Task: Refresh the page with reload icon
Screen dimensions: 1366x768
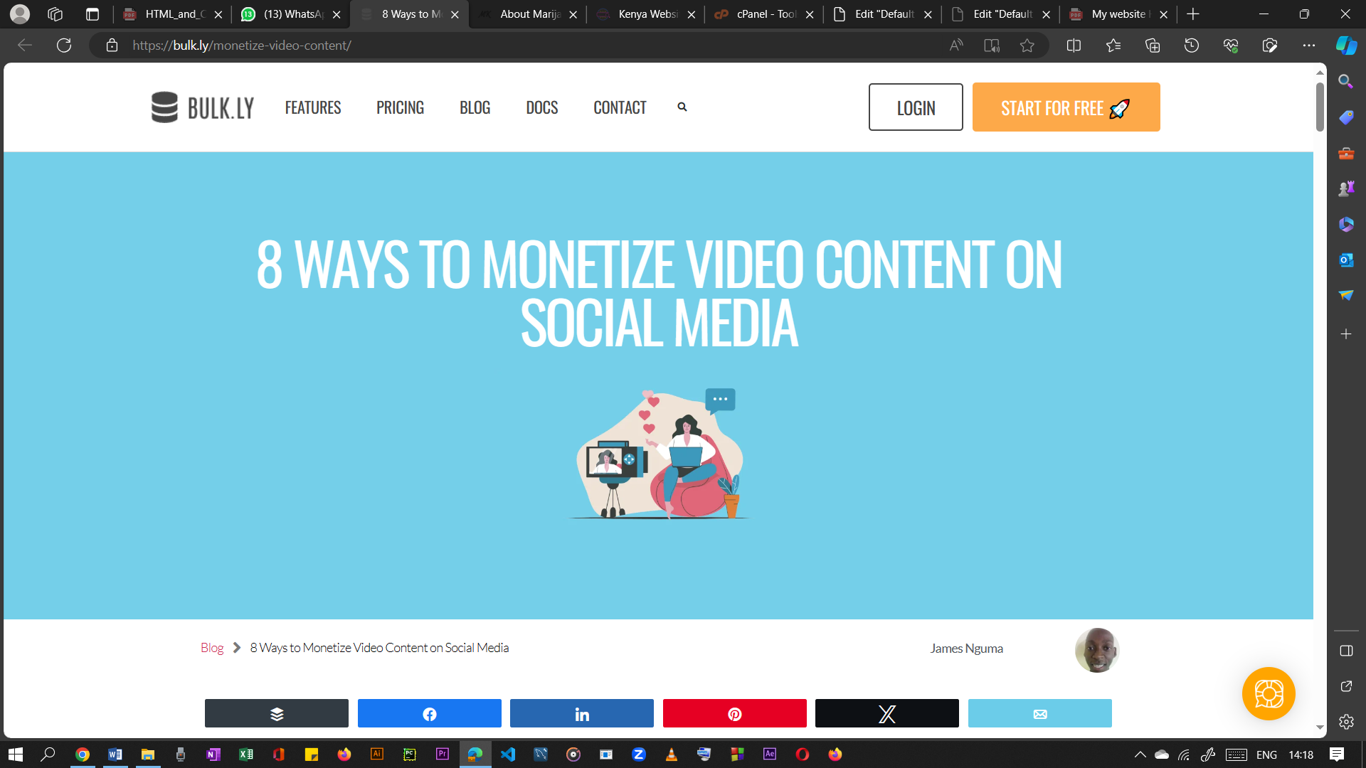Action: pos(64,46)
